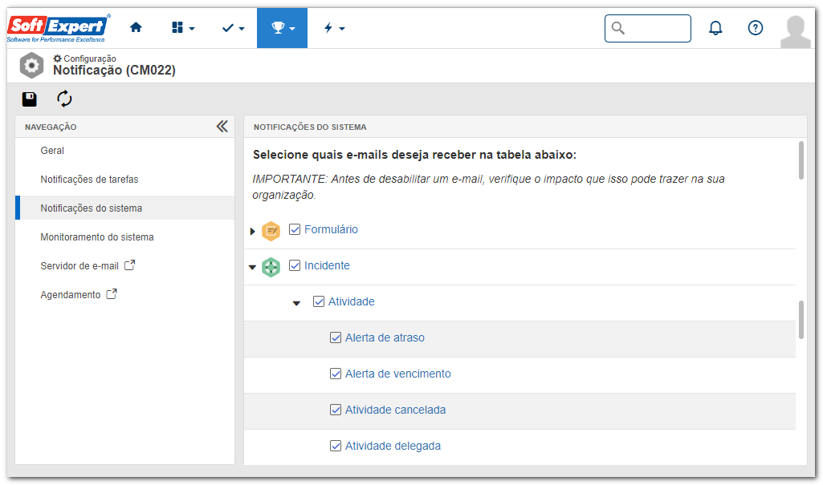Open the trophy menu dropdown
The height and width of the screenshot is (485, 823).
[x=283, y=28]
